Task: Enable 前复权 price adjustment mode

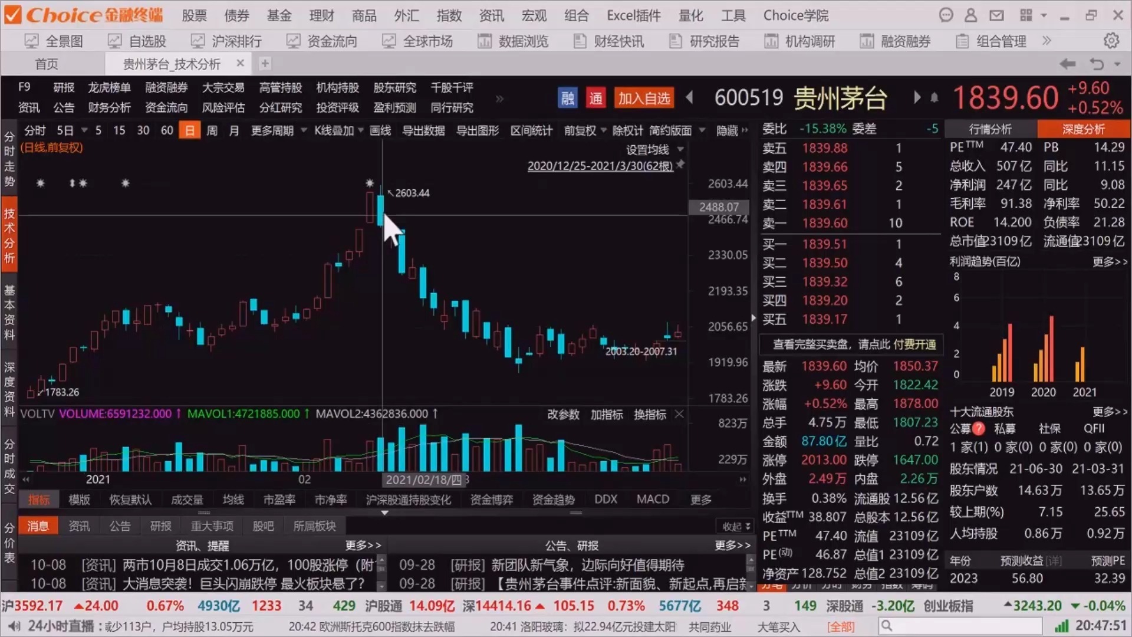Action: click(580, 130)
